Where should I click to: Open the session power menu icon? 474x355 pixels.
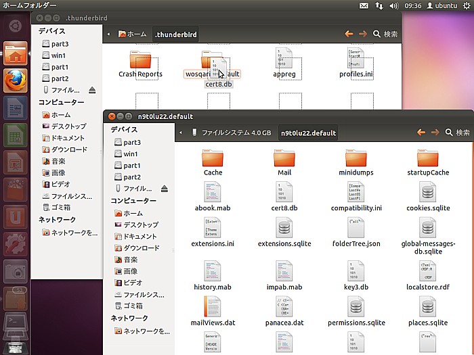point(467,5)
